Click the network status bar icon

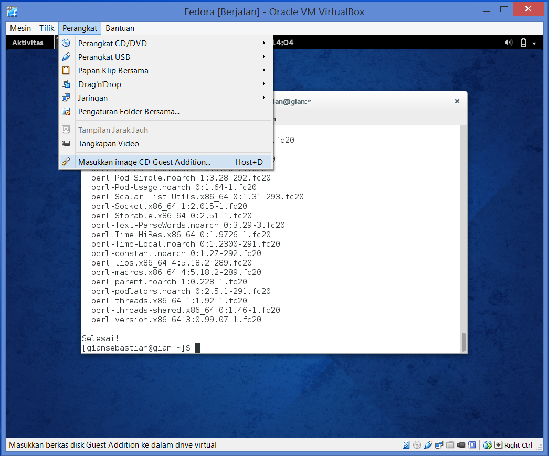point(439,445)
